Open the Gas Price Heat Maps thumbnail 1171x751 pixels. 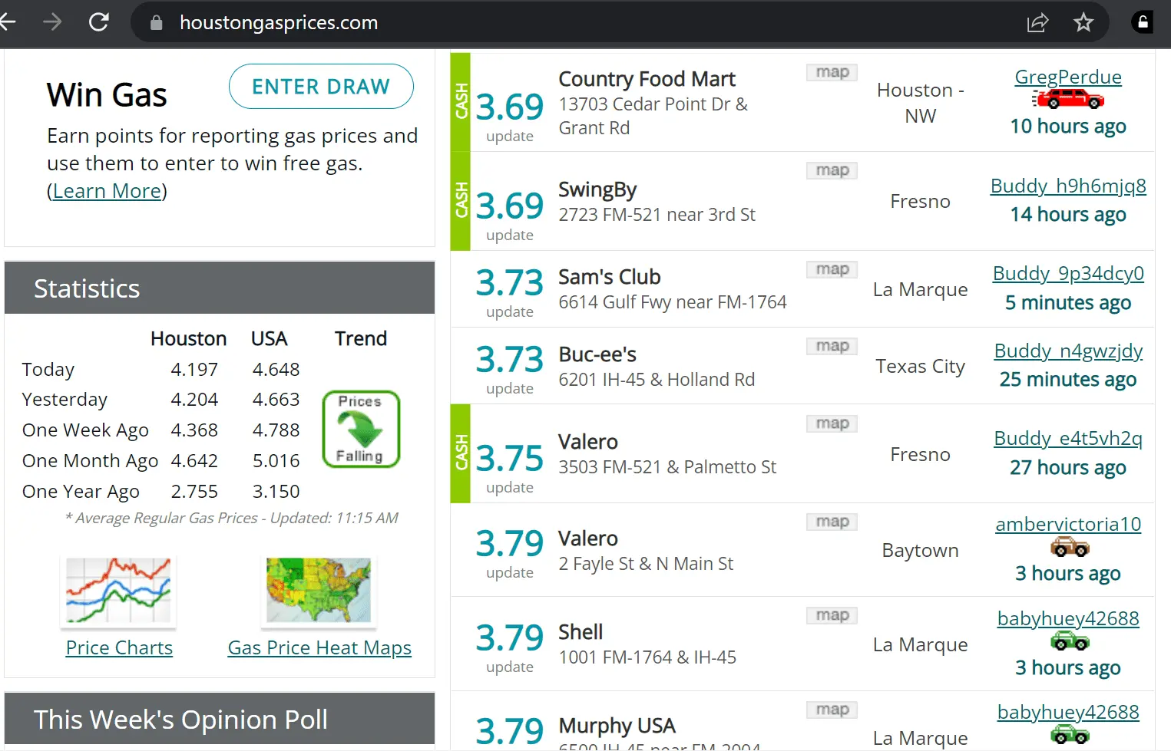point(319,590)
